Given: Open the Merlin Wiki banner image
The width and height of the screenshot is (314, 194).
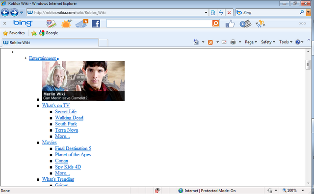Looking at the screenshot, I should click(83, 81).
